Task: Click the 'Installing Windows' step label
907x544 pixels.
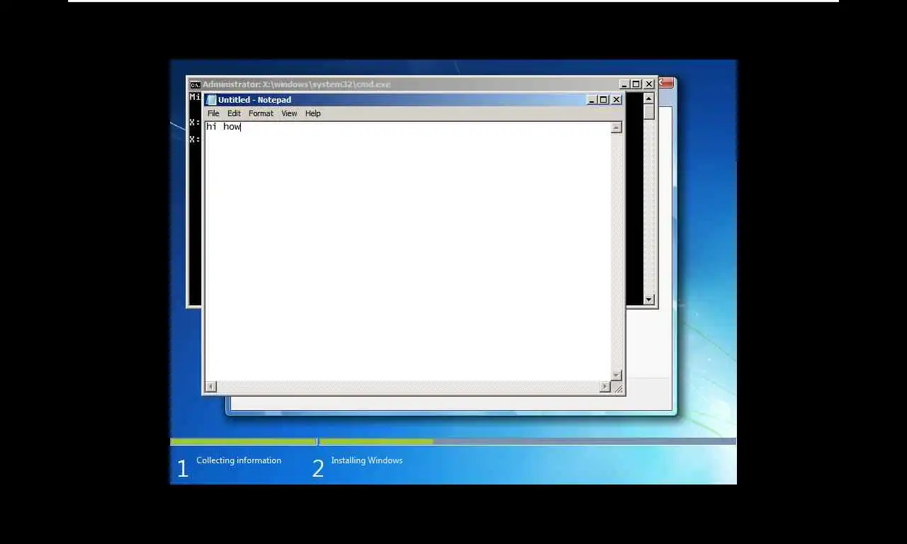Action: click(x=367, y=460)
